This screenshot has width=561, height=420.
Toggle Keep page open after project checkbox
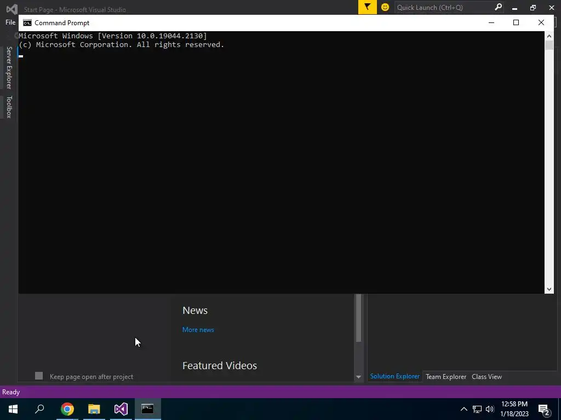tap(39, 376)
